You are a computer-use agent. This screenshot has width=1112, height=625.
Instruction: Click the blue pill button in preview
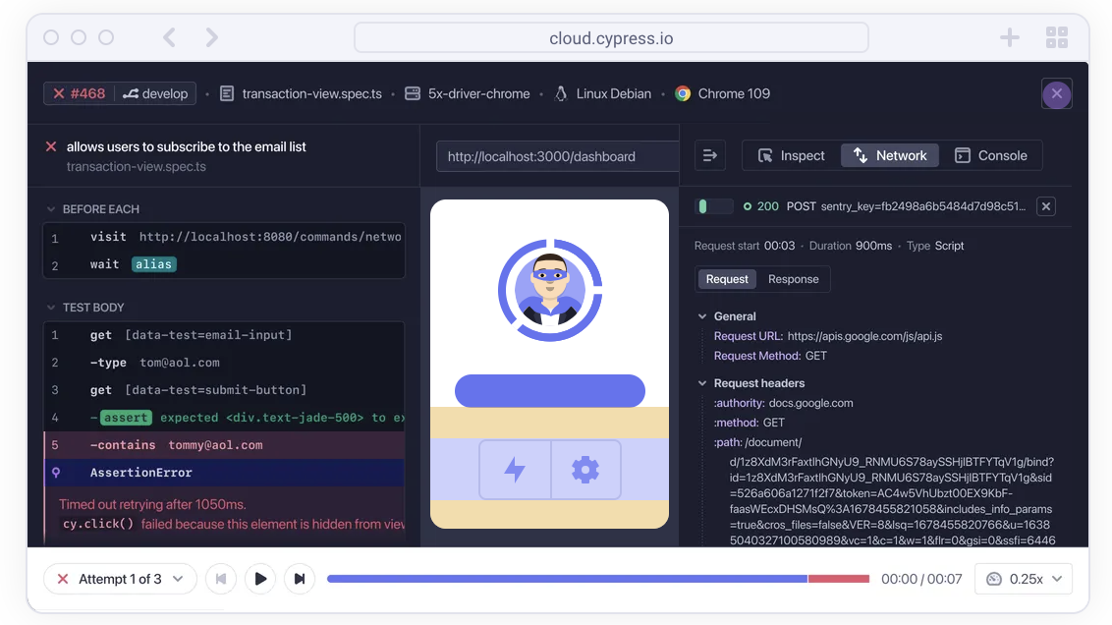pyautogui.click(x=550, y=391)
